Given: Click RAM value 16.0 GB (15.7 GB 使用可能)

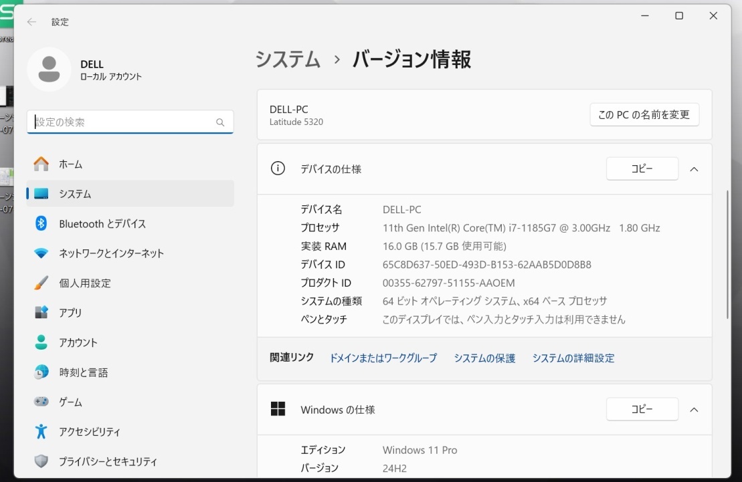Looking at the screenshot, I should pos(444,246).
